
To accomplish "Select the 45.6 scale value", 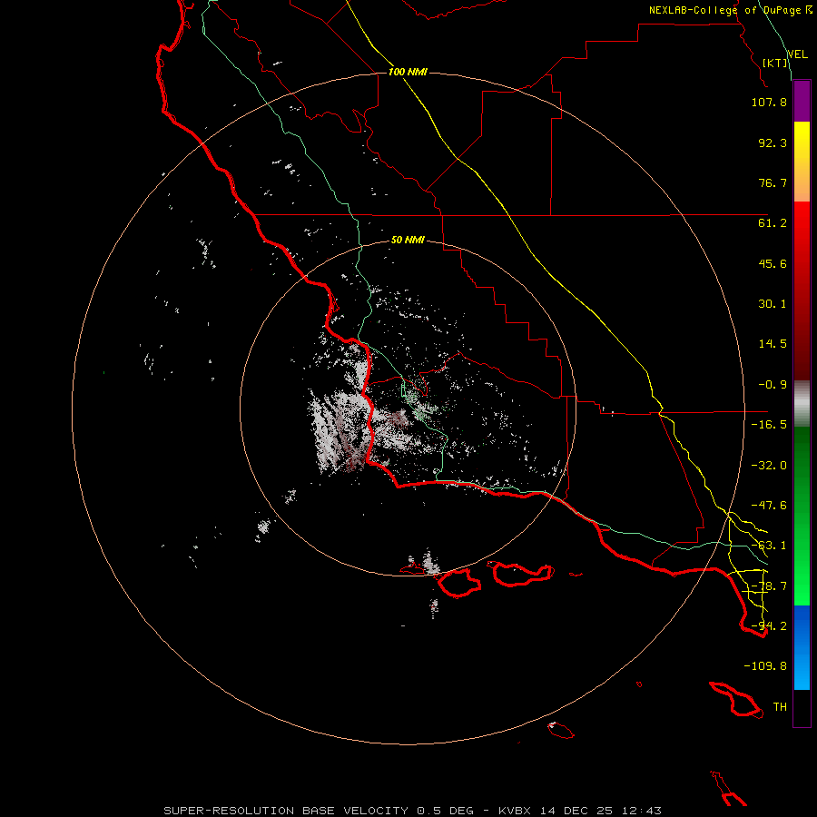I will 773,263.
